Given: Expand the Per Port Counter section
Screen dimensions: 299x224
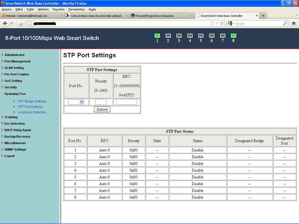Looking at the screenshot, I should [x=17, y=74].
